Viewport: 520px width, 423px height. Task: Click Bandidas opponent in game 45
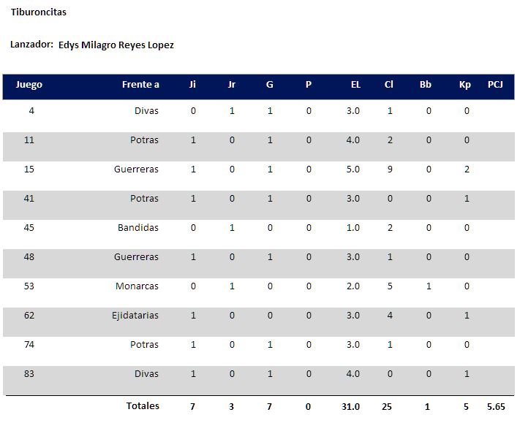(138, 227)
